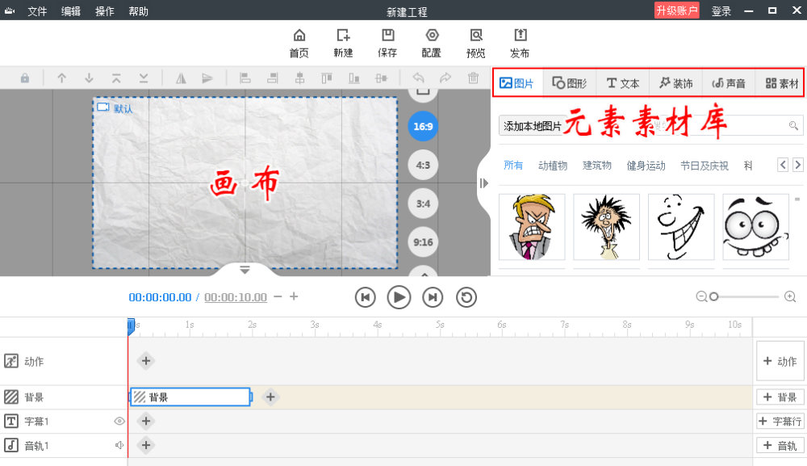Viewport: 807px width, 466px height.
Task: Open the 文件 (File) menu
Action: click(x=36, y=10)
